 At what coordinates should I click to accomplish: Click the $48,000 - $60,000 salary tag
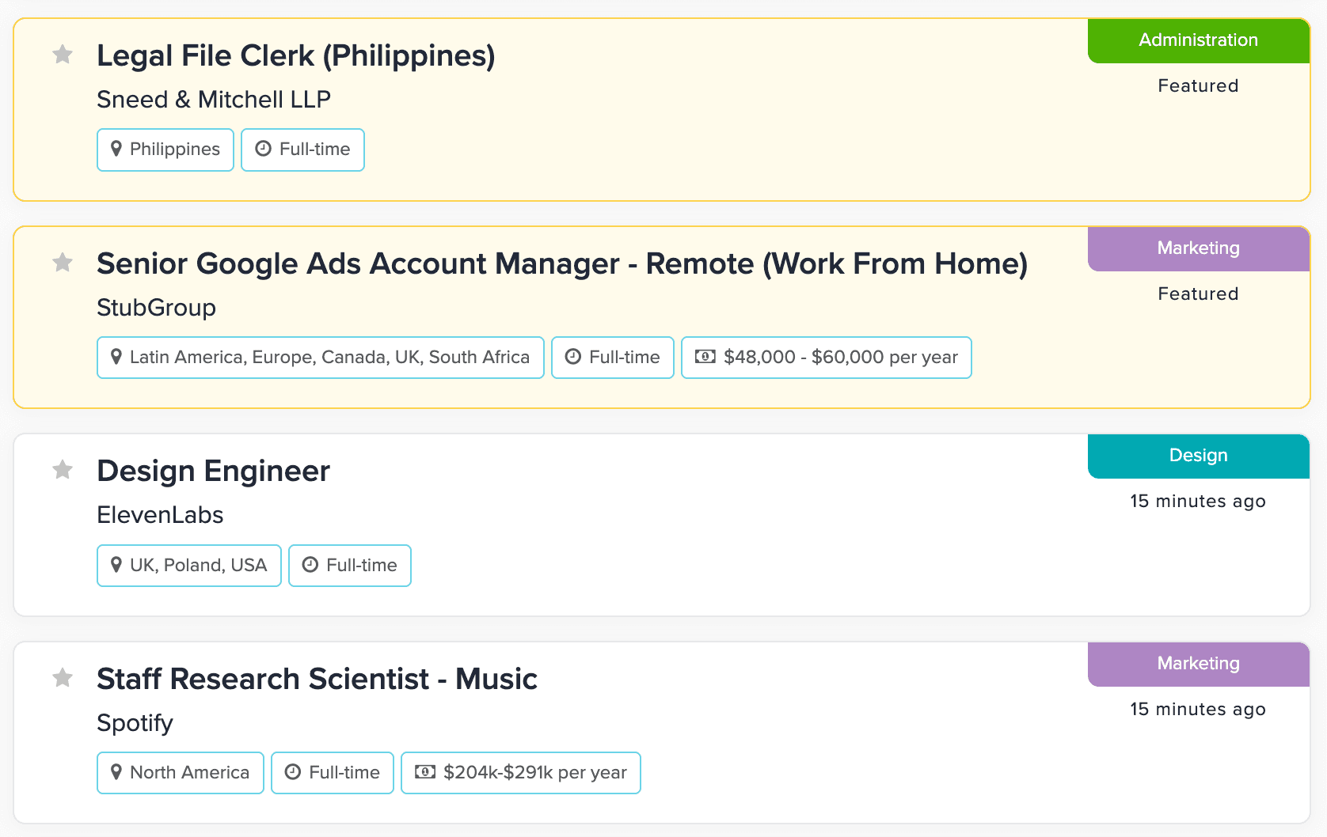coord(826,358)
